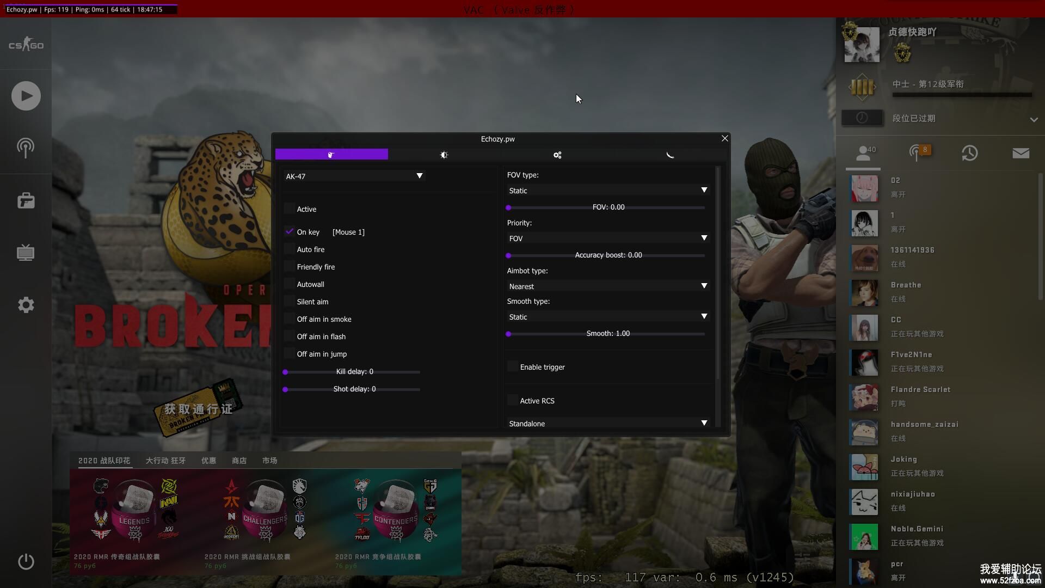Open the Play button in left sidebar

[x=26, y=96]
